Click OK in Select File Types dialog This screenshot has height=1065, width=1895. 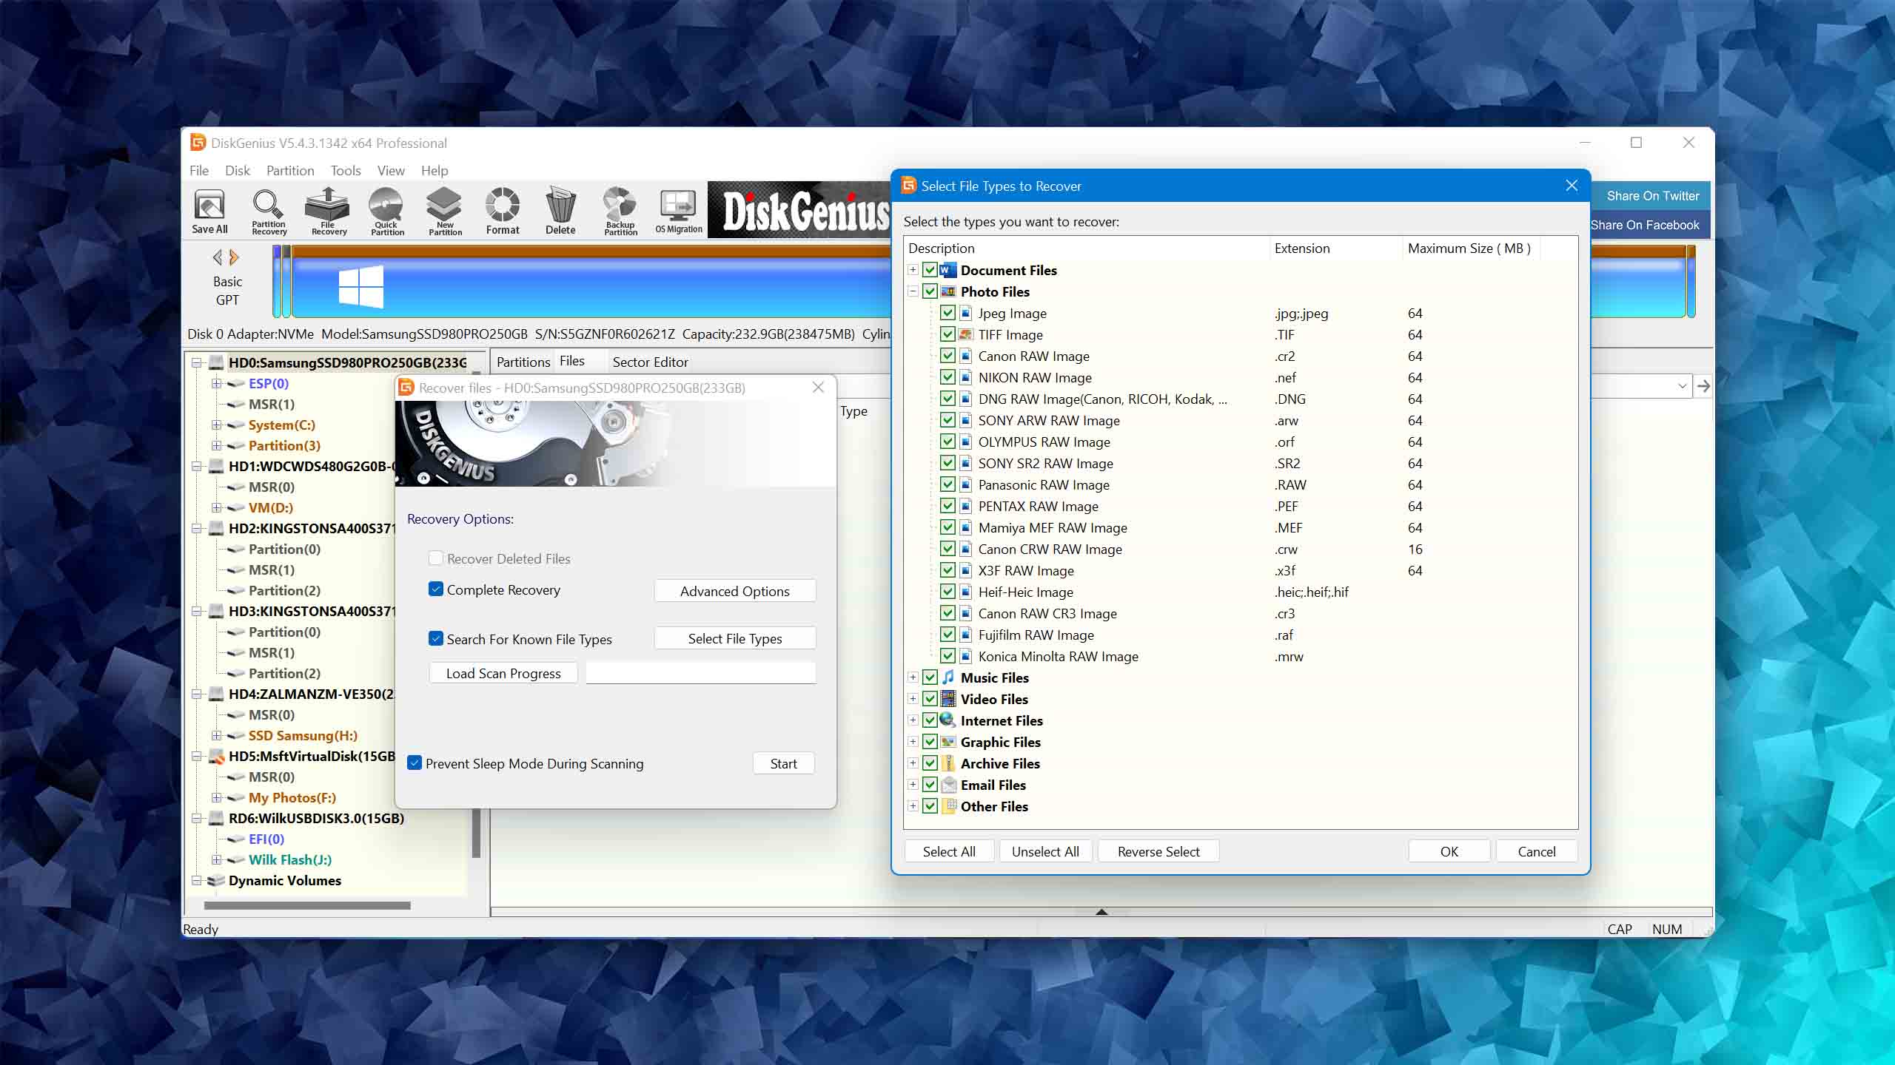click(1449, 851)
